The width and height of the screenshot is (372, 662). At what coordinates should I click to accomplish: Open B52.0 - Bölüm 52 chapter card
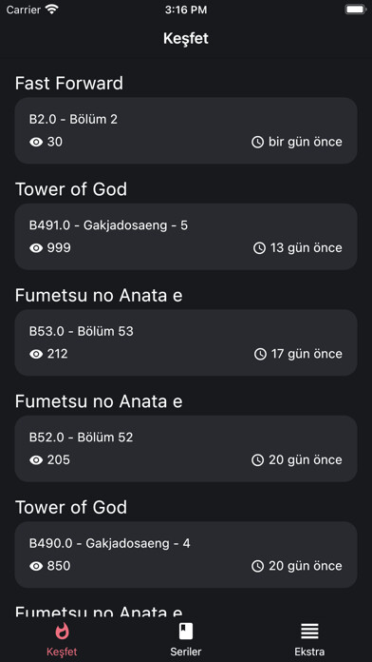pyautogui.click(x=186, y=448)
